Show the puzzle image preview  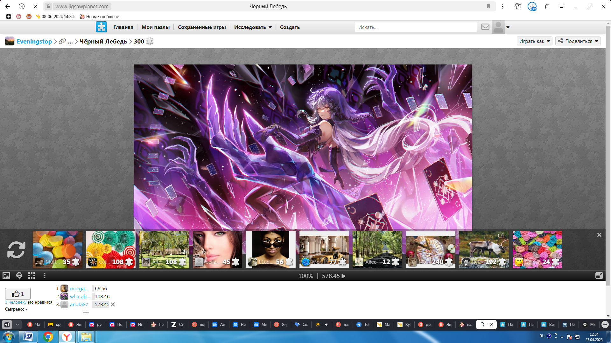point(6,276)
